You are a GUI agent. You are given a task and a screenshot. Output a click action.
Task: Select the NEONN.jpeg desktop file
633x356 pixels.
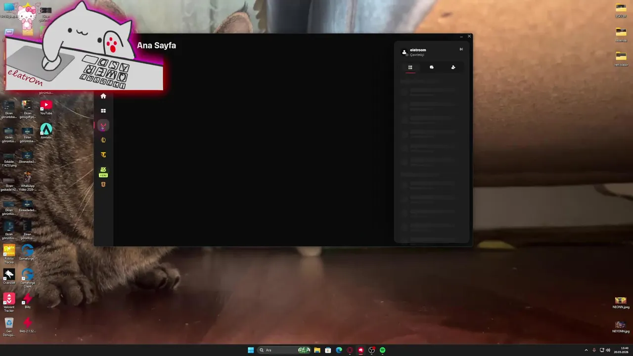621,303
